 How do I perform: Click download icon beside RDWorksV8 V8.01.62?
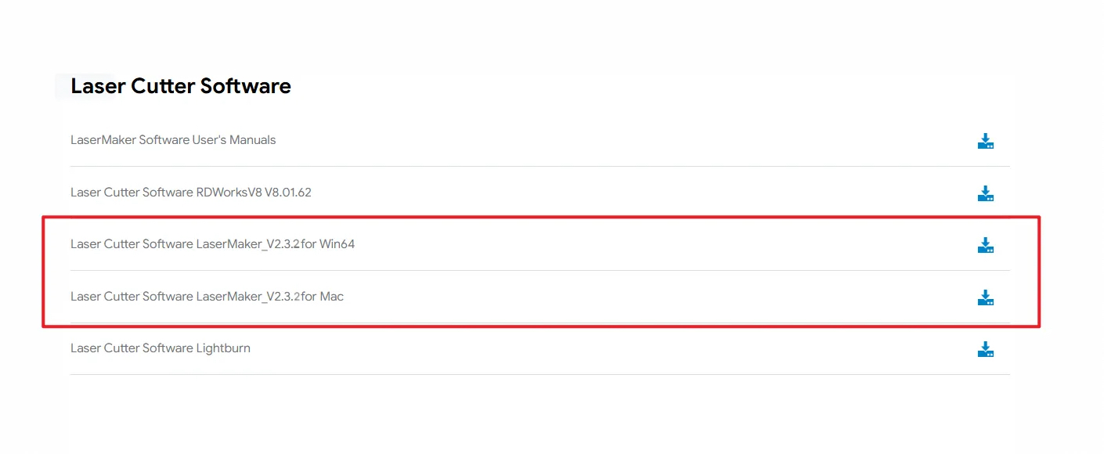pos(985,193)
